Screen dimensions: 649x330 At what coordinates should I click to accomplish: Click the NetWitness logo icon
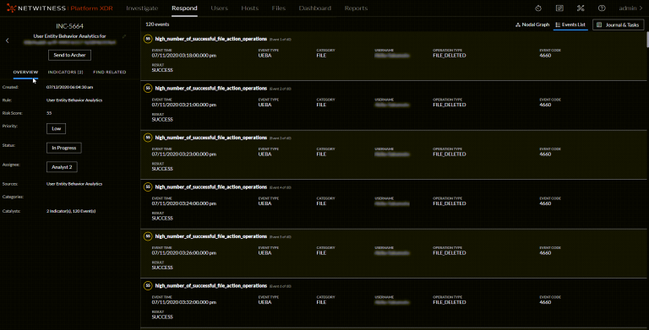tap(12, 8)
